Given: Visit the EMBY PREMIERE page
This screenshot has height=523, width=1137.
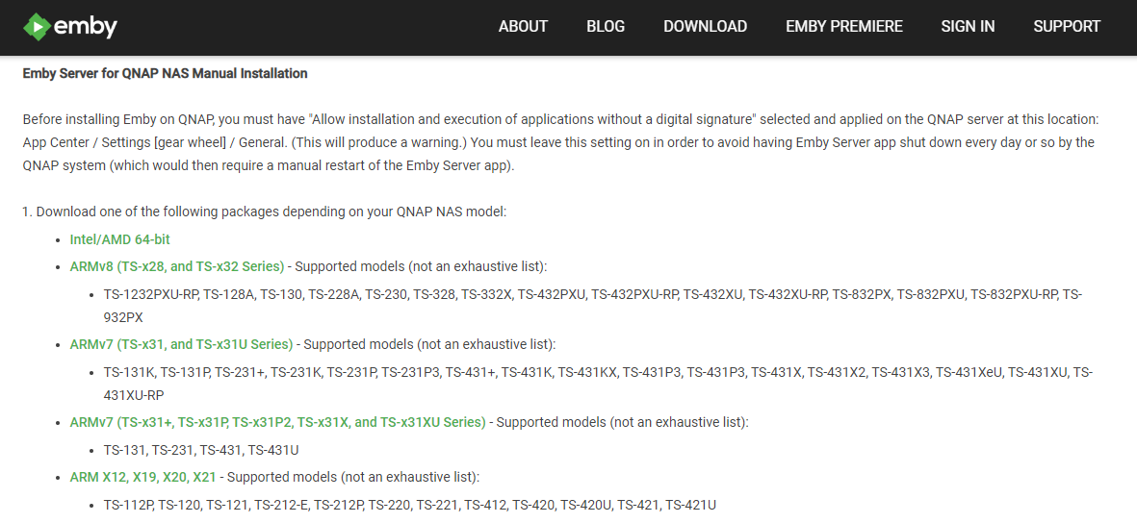Looking at the screenshot, I should [844, 27].
